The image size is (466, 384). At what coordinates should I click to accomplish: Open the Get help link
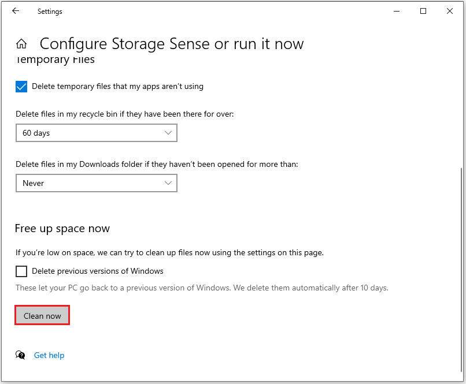tap(49, 355)
